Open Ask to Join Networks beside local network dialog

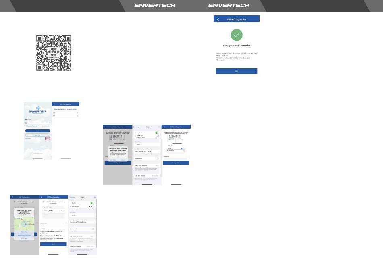tap(147, 166)
